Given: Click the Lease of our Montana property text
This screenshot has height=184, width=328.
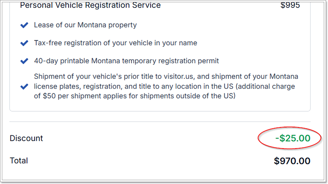Looking at the screenshot, I should (85, 25).
